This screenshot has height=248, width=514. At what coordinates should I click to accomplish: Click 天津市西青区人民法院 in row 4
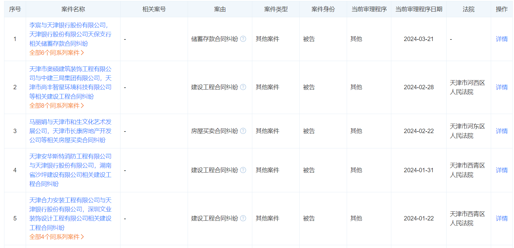point(467,170)
